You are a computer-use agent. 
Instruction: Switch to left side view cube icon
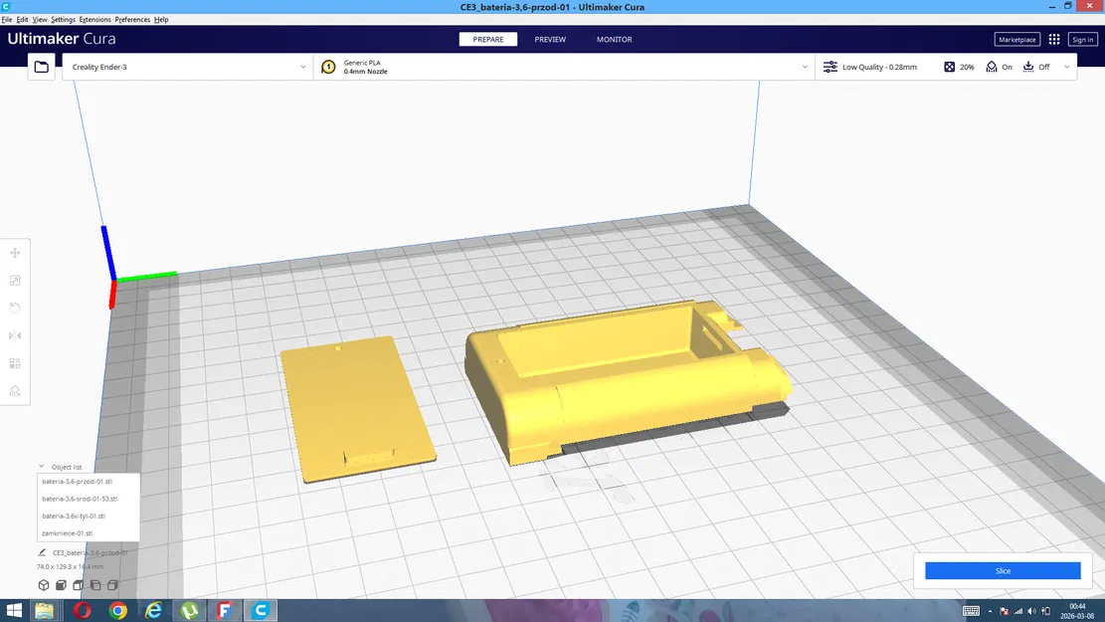(95, 585)
